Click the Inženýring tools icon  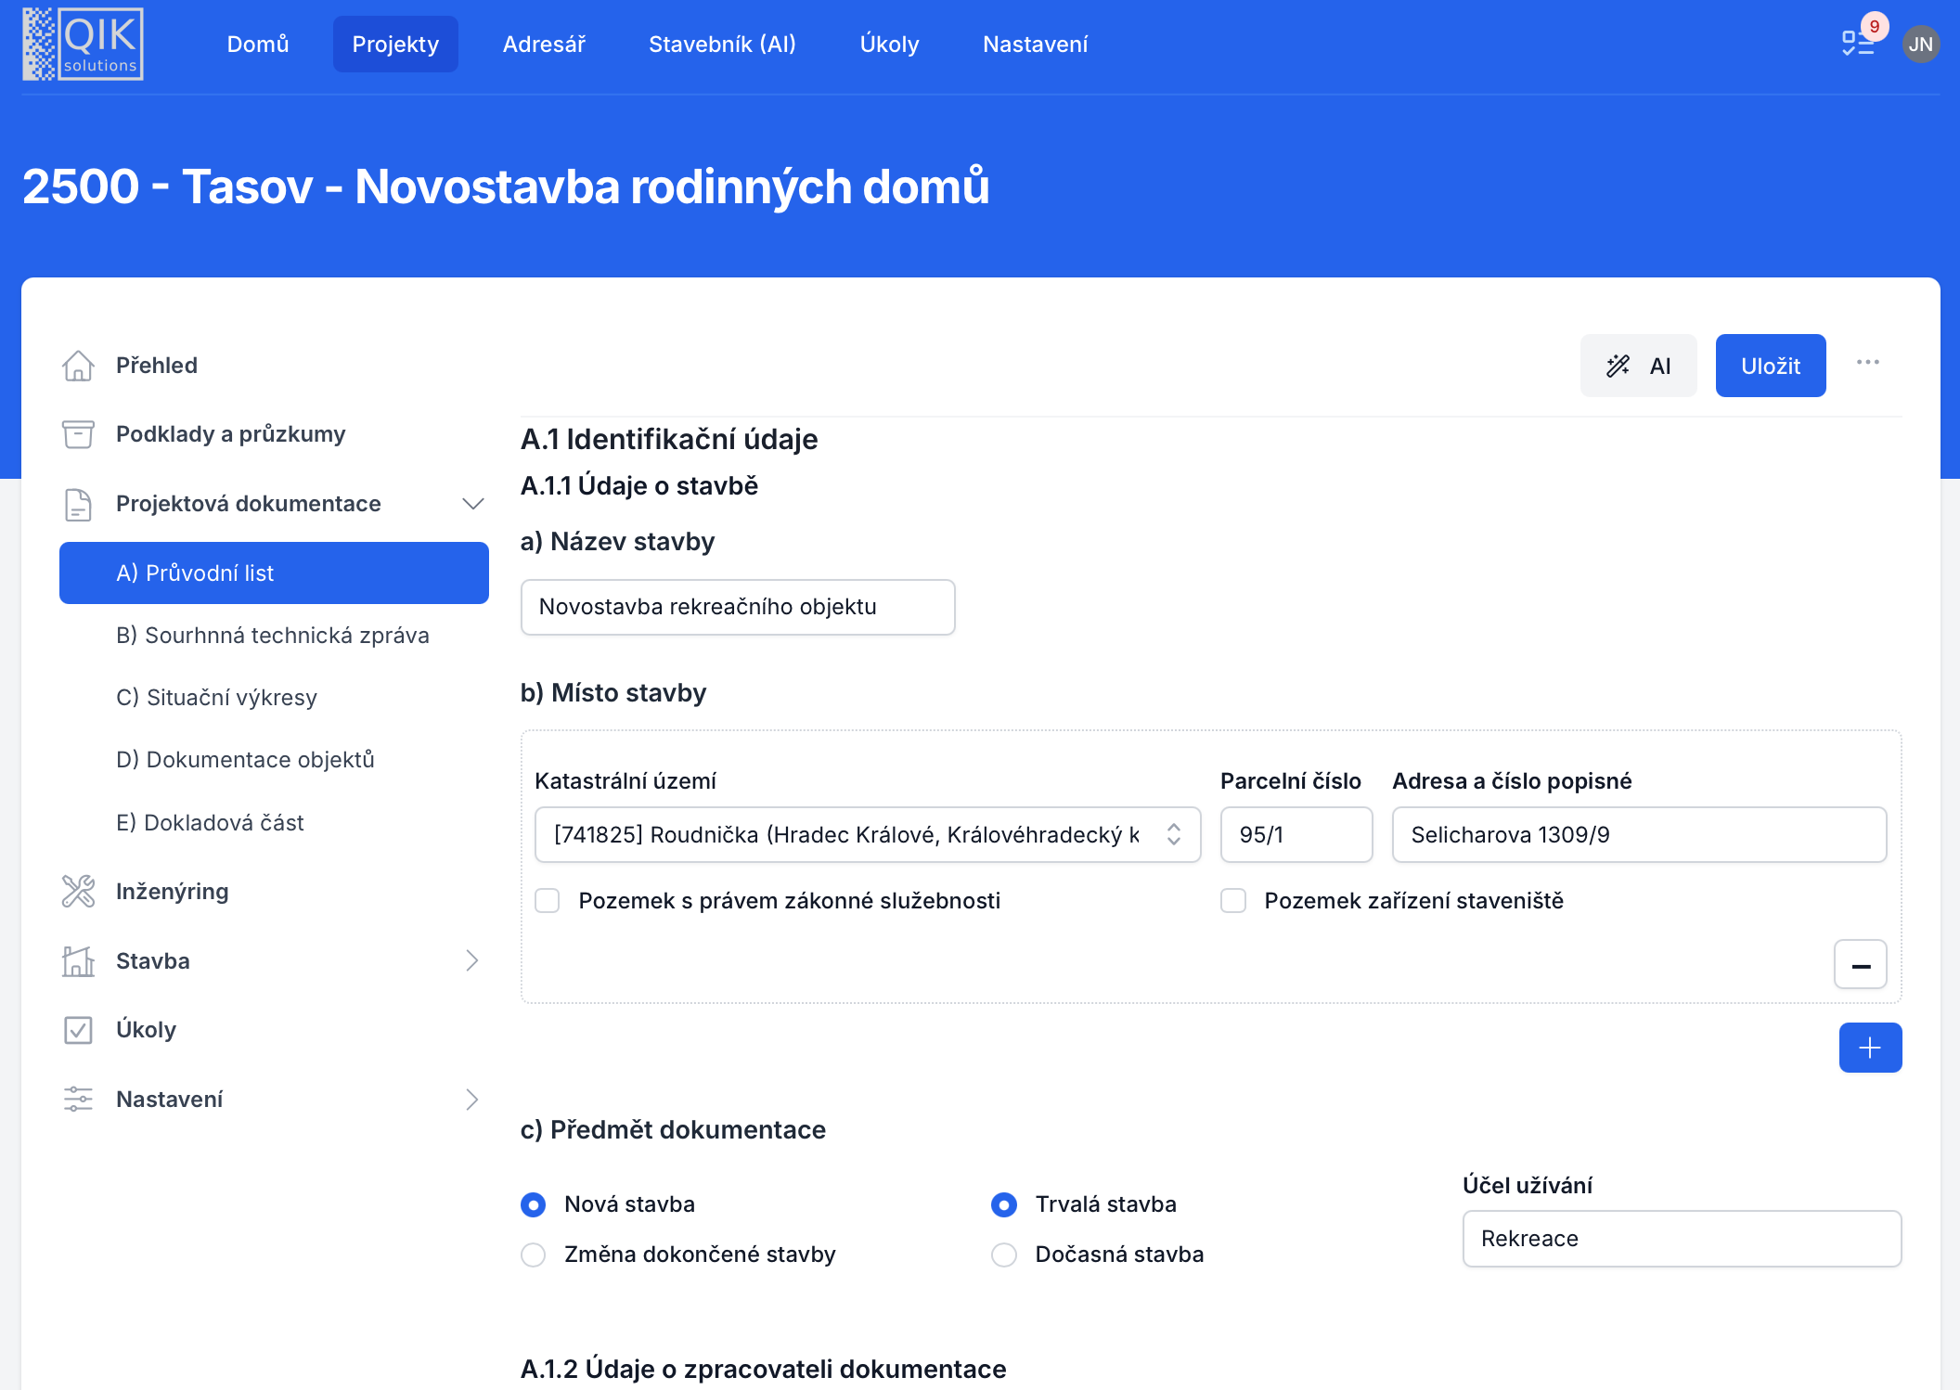coord(78,892)
